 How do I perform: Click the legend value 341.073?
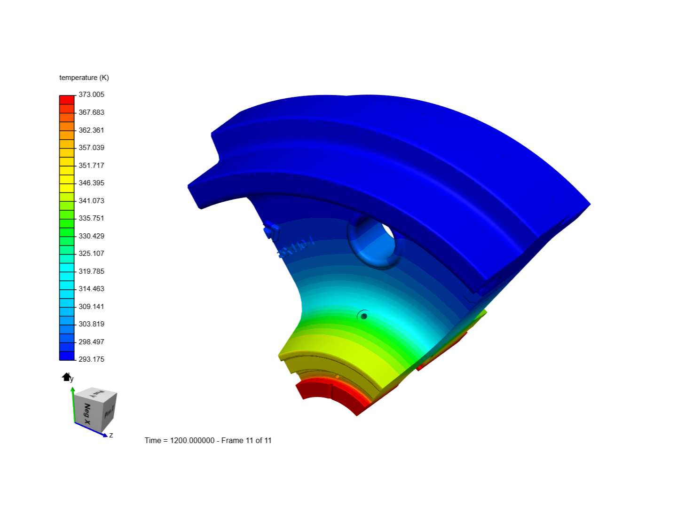[91, 201]
